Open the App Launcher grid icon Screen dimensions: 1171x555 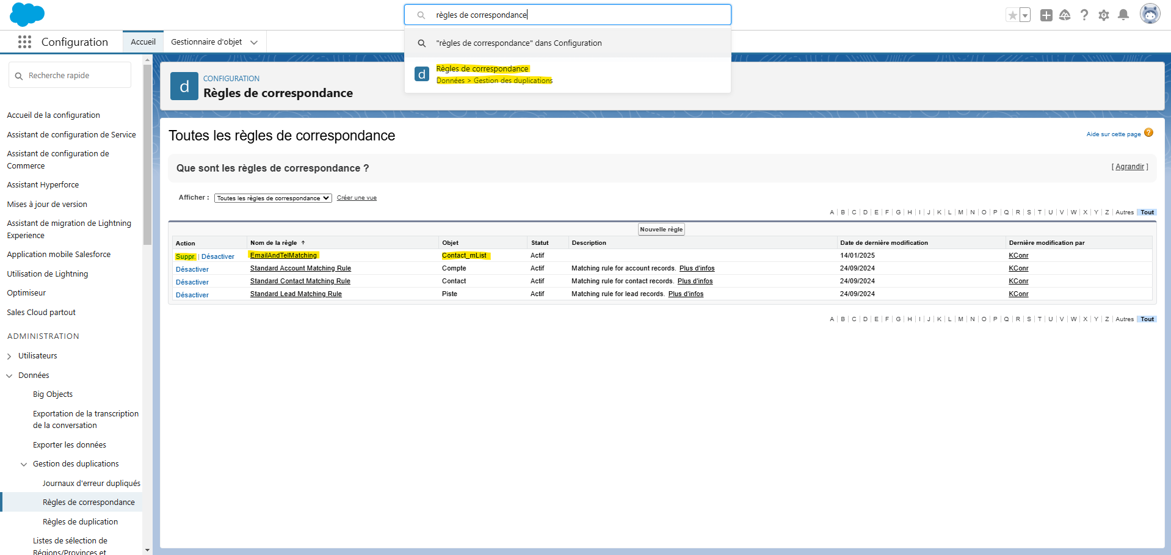tap(24, 42)
